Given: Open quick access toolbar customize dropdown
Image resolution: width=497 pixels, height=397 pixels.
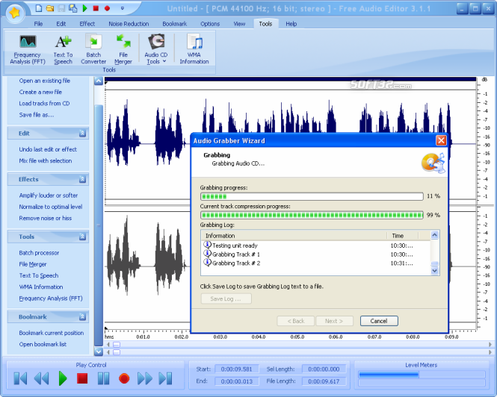Looking at the screenshot, I should (123, 8).
